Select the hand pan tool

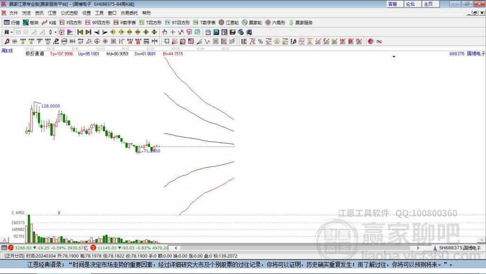click(165, 32)
